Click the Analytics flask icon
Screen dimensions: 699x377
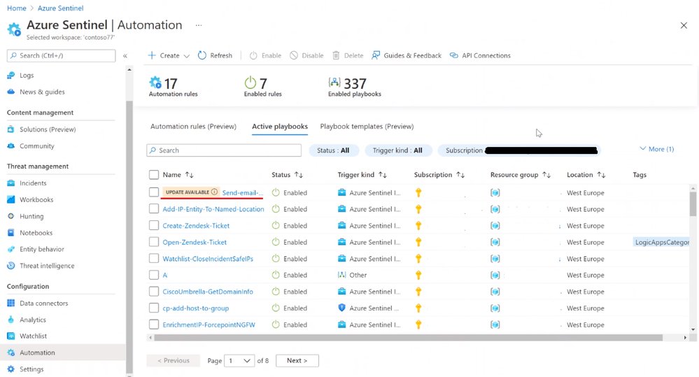[10, 320]
